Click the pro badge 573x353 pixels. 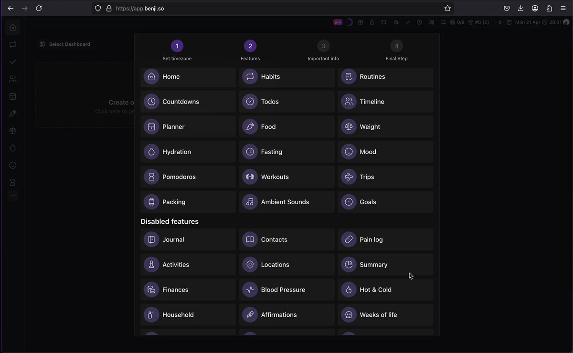[x=338, y=22]
